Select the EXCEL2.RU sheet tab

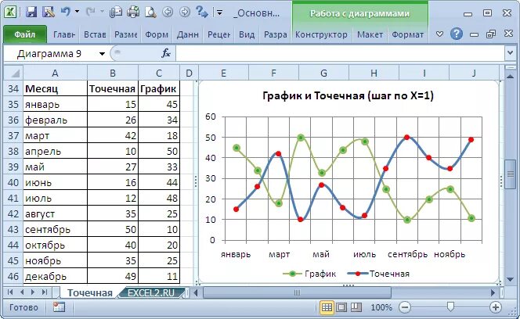pos(151,293)
